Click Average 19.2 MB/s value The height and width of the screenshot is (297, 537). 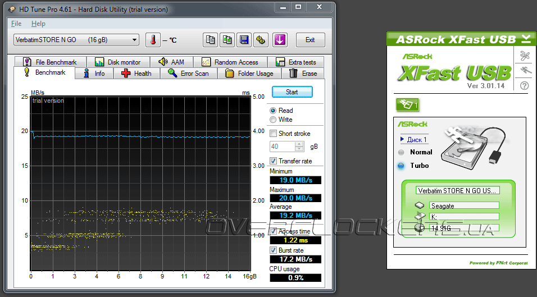coord(295,215)
